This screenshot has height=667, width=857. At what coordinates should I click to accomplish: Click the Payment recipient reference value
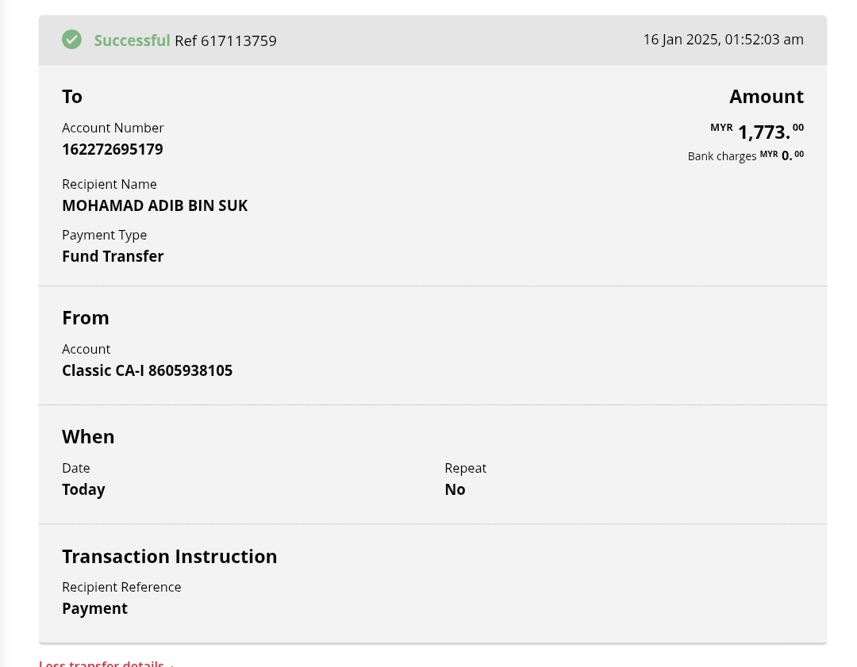click(94, 608)
